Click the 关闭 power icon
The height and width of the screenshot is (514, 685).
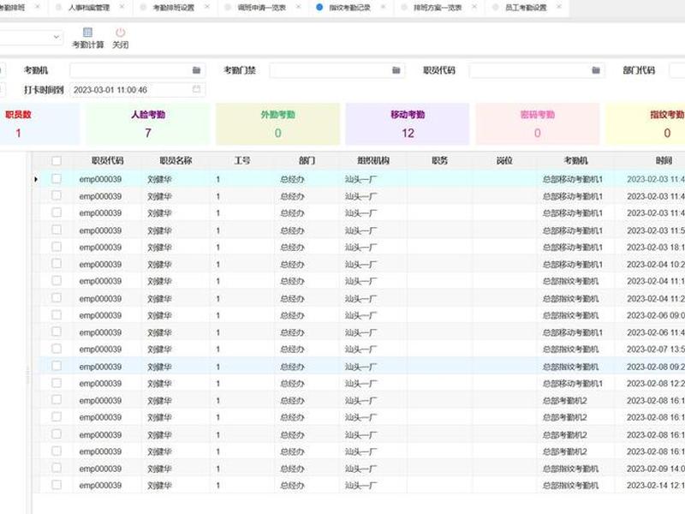click(x=120, y=33)
